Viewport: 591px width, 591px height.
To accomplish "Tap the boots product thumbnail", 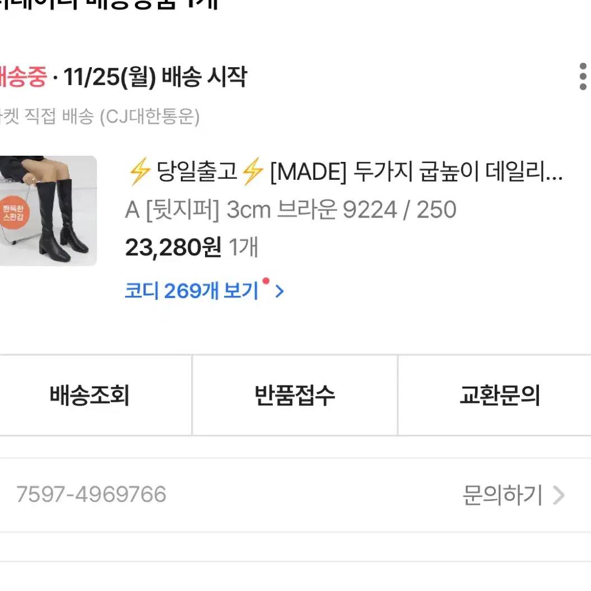I will tap(48, 211).
